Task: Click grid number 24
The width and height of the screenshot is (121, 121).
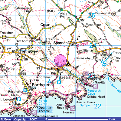Action: [93, 45]
